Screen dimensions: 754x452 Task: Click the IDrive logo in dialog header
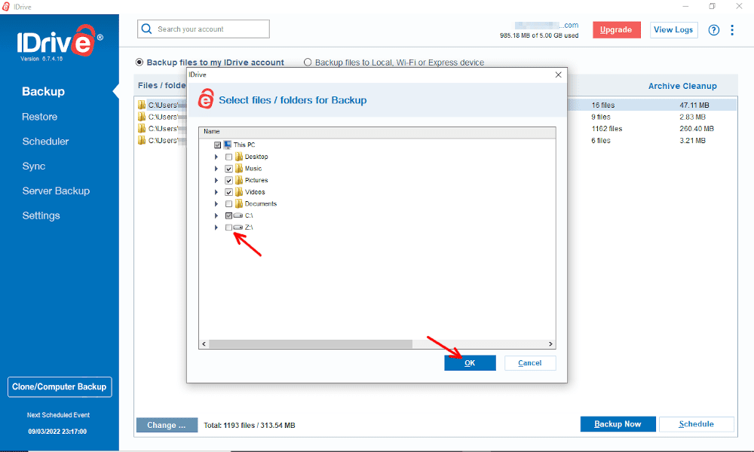tap(205, 99)
